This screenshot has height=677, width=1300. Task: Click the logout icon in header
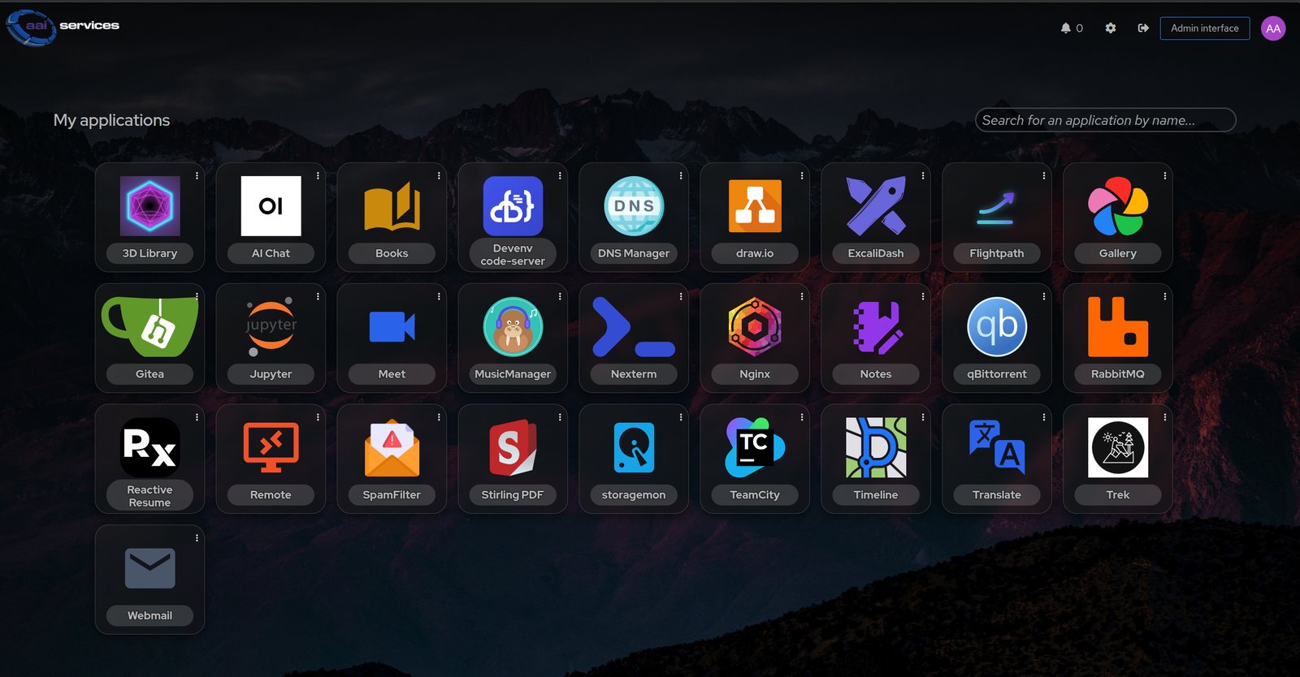point(1143,28)
